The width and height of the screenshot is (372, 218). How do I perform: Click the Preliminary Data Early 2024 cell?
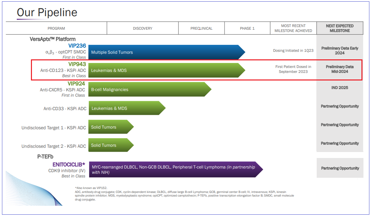click(340, 50)
